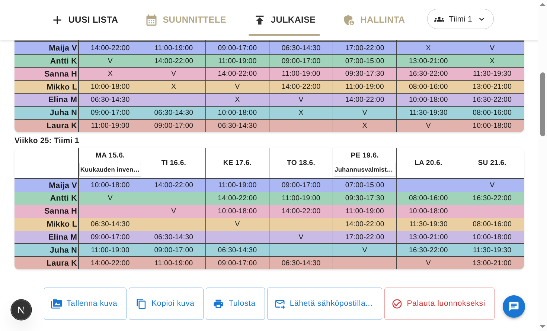The width and height of the screenshot is (547, 331).
Task: Click Antti K's 07:00-15:00 in upper table
Action: click(365, 61)
